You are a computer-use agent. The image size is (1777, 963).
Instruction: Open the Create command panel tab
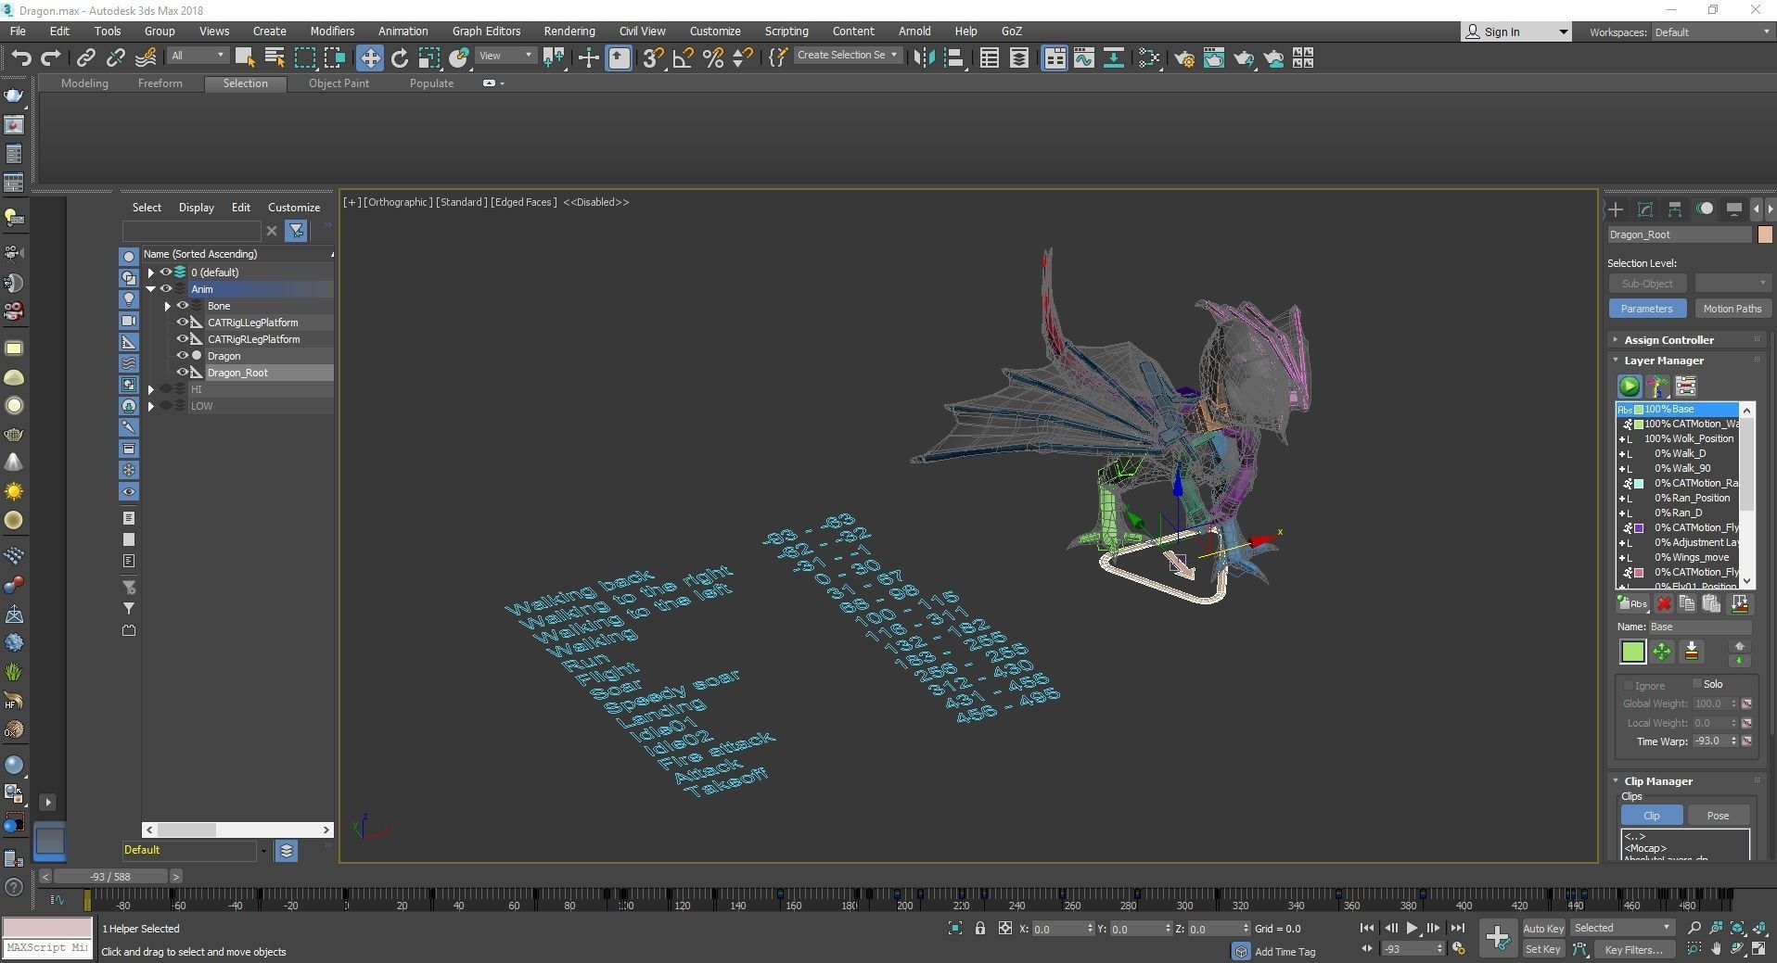[1616, 209]
